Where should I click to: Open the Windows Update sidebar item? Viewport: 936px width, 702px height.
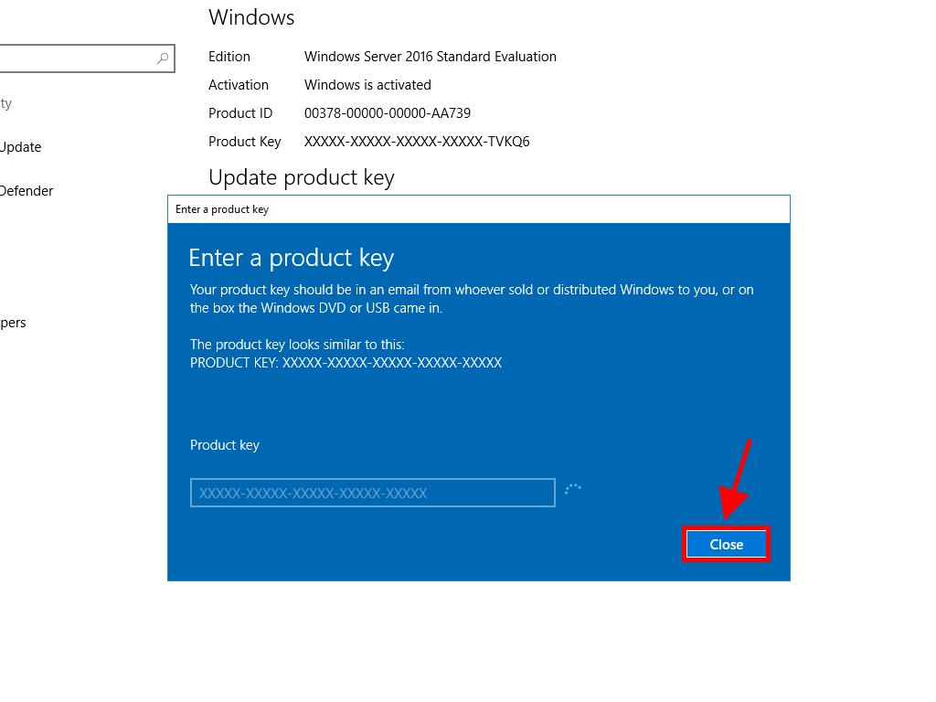(20, 147)
